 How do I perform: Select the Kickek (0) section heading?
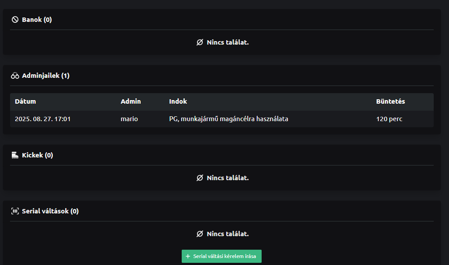click(38, 155)
